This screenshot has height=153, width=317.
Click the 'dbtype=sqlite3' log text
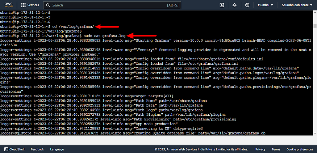pyautogui.click(x=188, y=128)
